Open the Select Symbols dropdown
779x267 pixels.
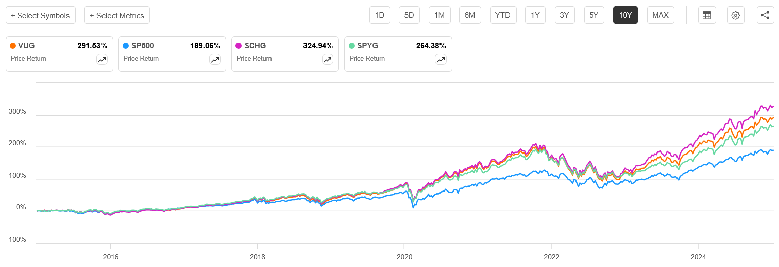[x=41, y=15]
